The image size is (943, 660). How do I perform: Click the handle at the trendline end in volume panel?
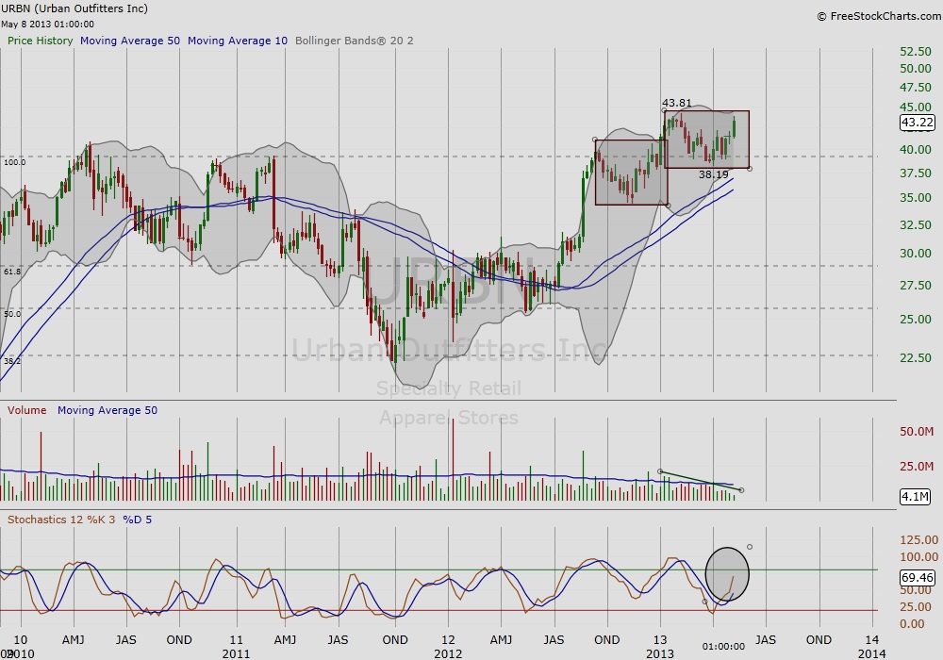(x=741, y=490)
